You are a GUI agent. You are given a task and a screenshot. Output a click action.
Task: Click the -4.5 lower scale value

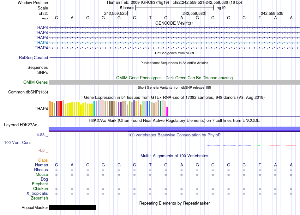[x=41, y=151]
